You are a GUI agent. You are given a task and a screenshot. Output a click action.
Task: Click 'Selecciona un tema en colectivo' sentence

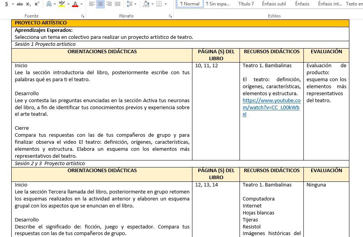click(x=104, y=37)
